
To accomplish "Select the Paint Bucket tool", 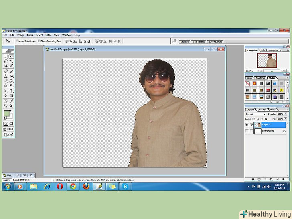I will click(x=11, y=81).
